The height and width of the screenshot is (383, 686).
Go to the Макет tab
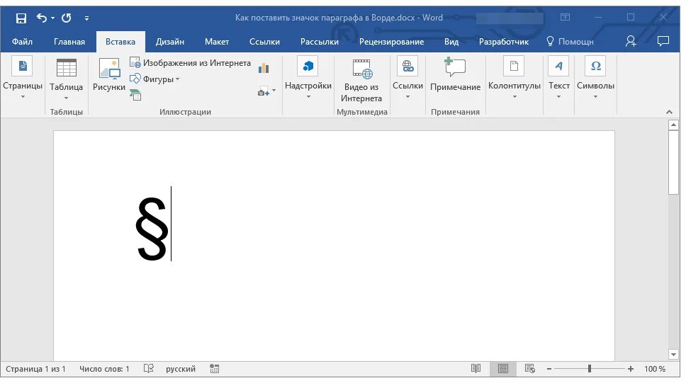[x=217, y=42]
